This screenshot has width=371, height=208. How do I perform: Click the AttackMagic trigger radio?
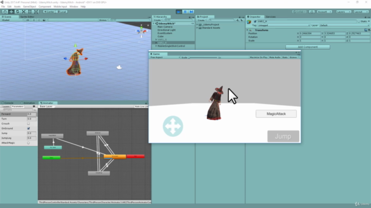coord(28,143)
